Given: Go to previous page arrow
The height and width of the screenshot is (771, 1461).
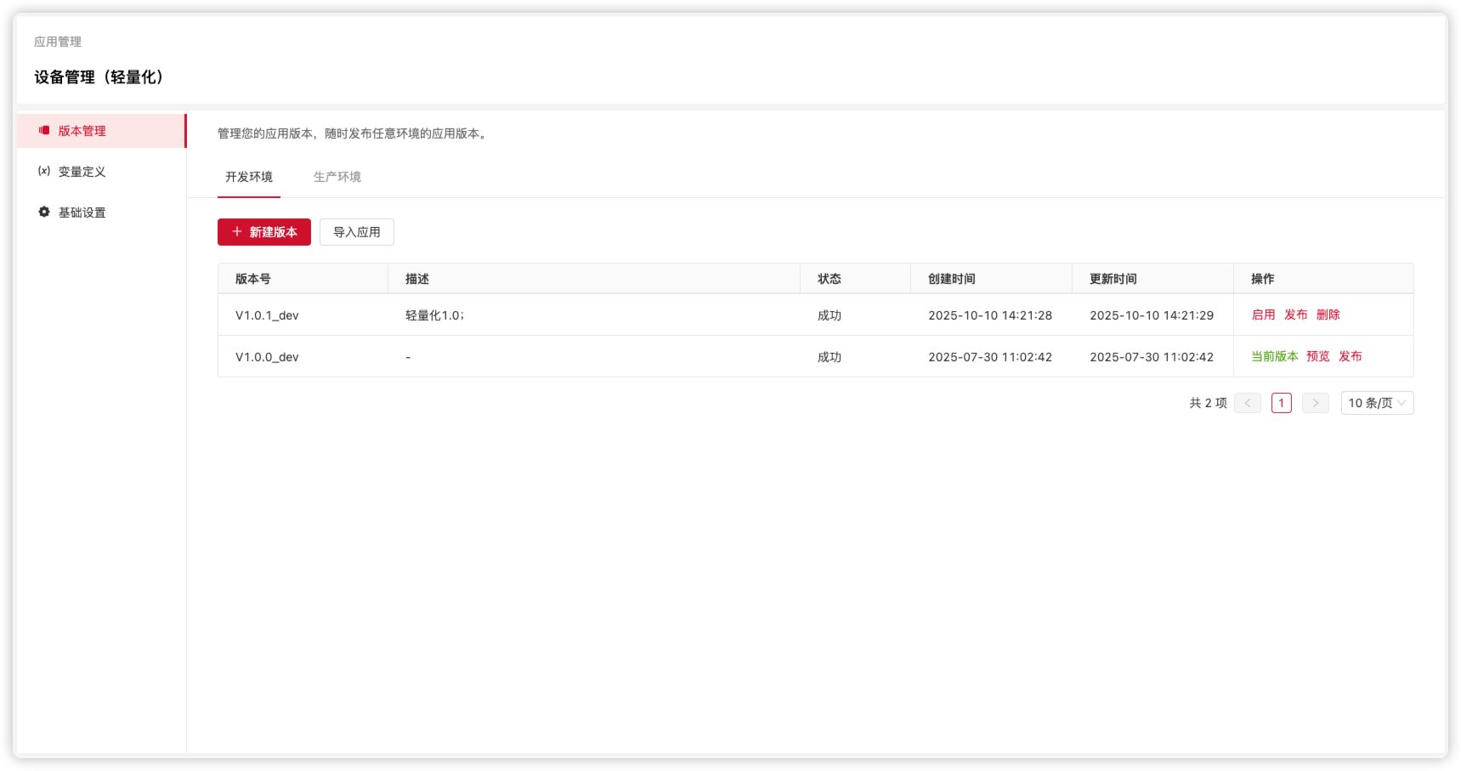Looking at the screenshot, I should 1247,403.
